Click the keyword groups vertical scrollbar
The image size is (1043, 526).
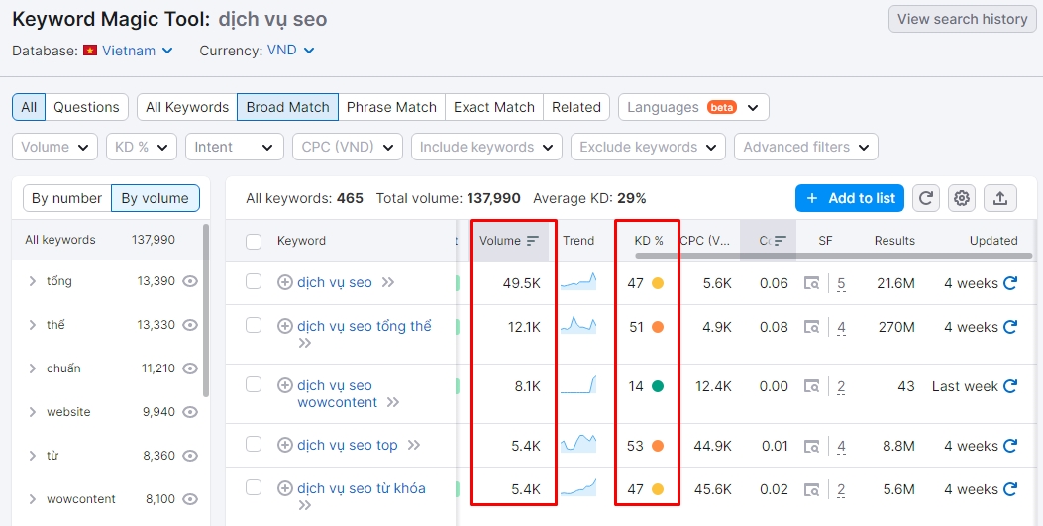[206, 310]
